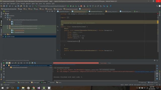The height and width of the screenshot is (90, 161).
Task: Click the Project panel settings gear
Action: pos(52,11)
